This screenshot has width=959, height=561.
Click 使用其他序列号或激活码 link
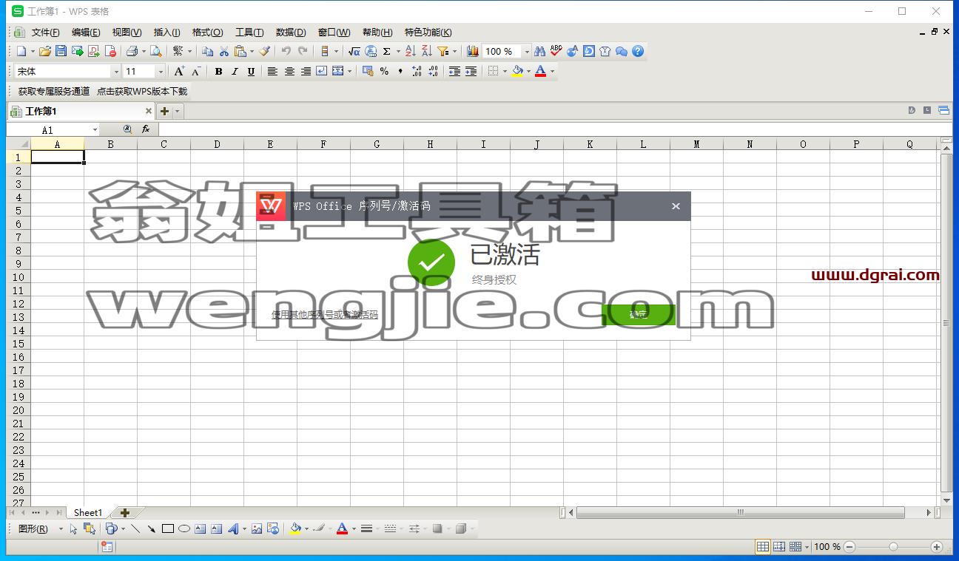point(324,314)
